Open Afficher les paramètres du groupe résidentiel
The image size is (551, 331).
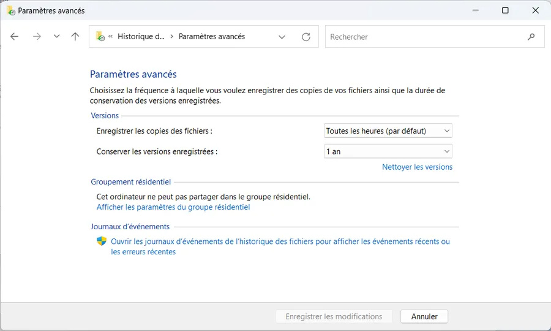coord(173,207)
